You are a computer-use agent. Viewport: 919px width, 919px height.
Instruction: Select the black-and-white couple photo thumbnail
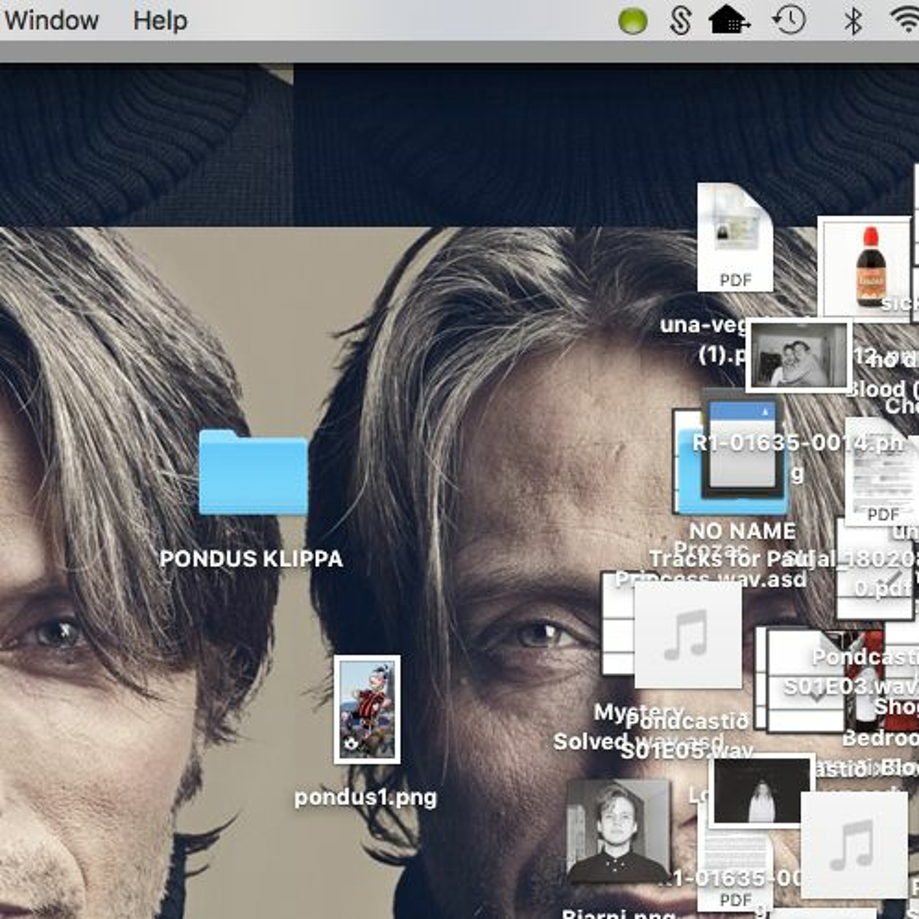(799, 355)
